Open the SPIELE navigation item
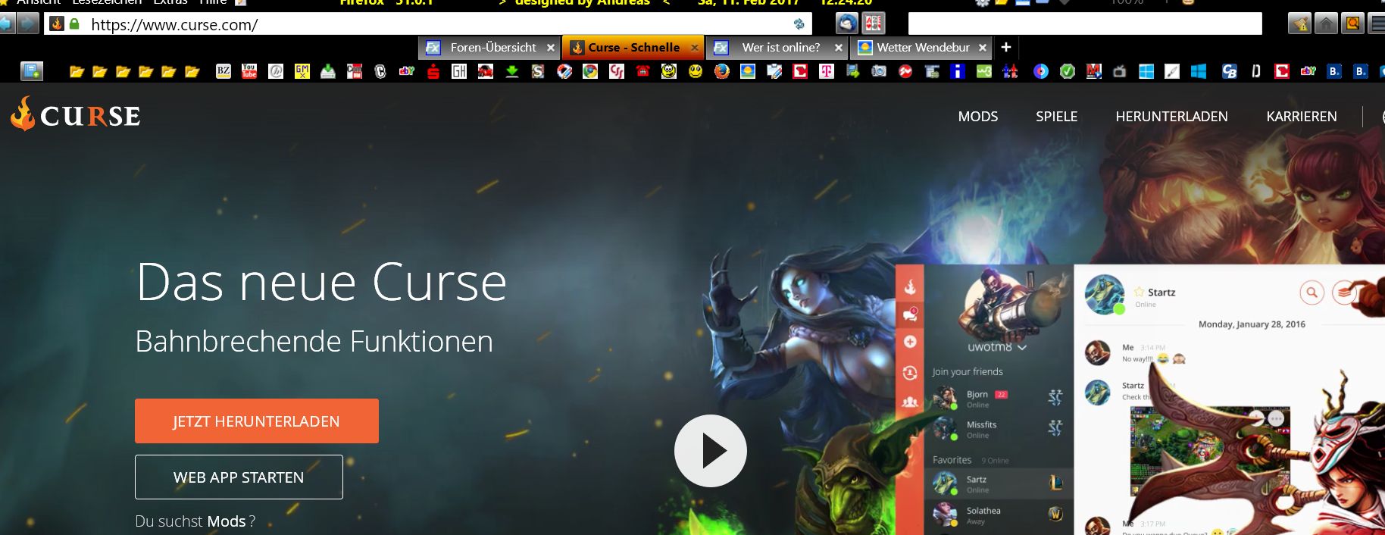 (x=1056, y=117)
